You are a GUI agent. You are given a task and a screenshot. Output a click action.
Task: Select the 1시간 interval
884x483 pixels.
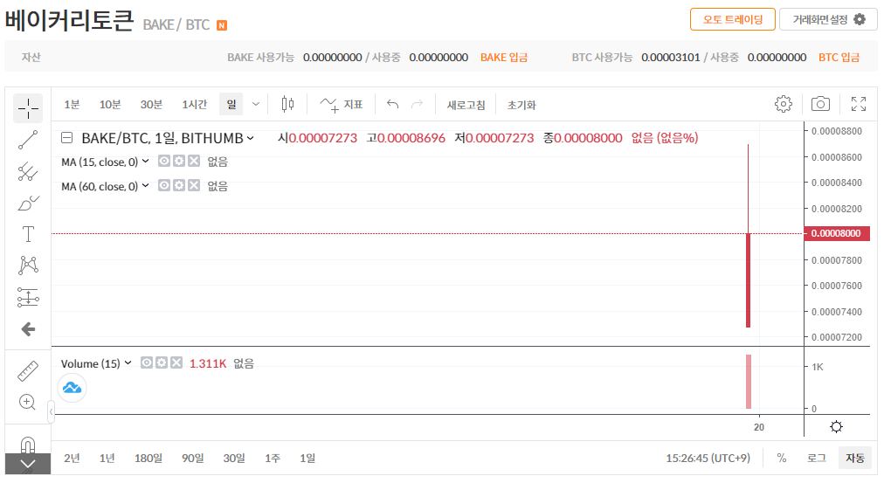tap(194, 104)
